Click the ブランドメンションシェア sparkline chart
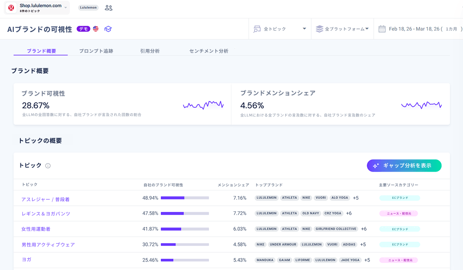This screenshot has height=270, width=463. point(421,104)
